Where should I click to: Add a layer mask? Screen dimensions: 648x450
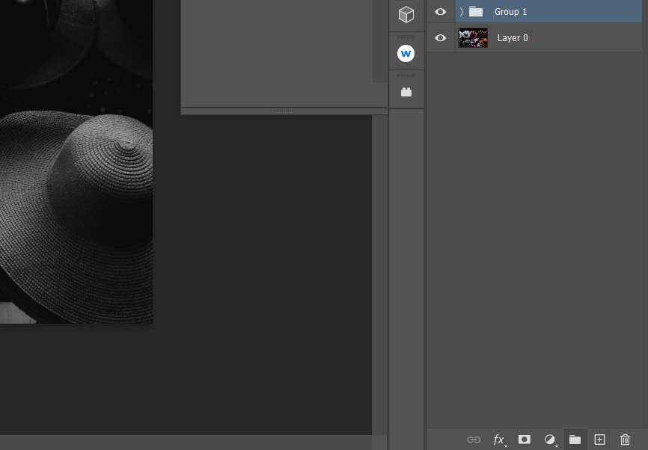[525, 440]
